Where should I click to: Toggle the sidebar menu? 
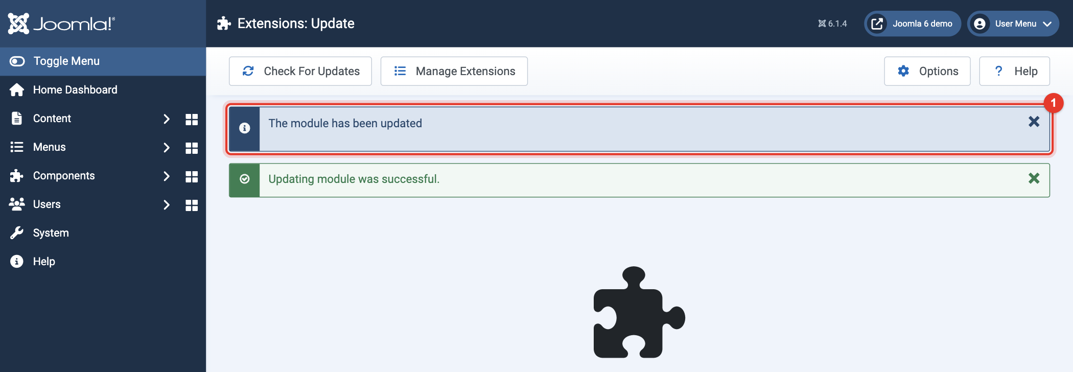[103, 61]
